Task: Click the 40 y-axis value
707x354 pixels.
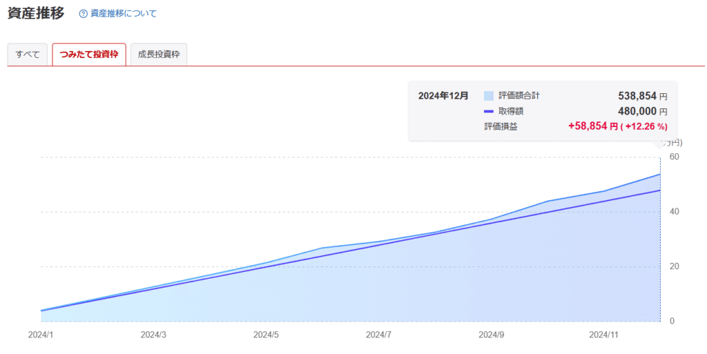Action: tap(675, 212)
